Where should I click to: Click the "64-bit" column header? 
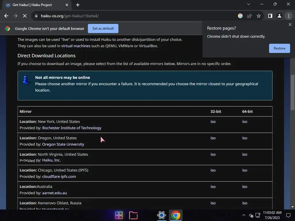tap(247, 111)
